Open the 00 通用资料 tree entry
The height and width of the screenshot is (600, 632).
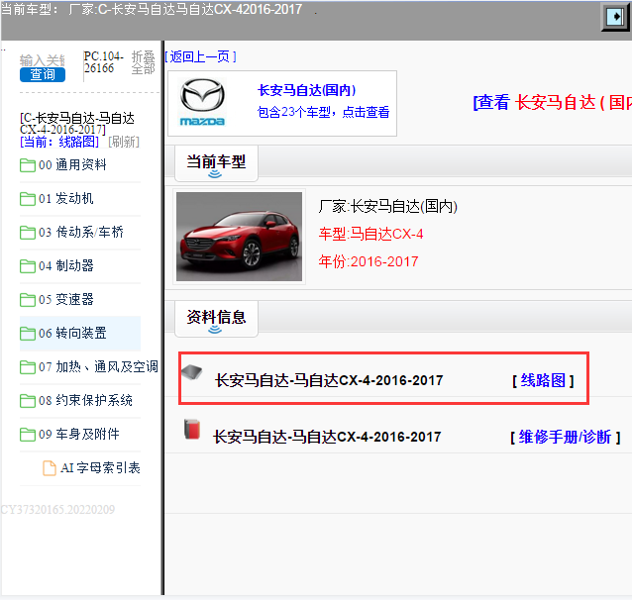[72, 164]
